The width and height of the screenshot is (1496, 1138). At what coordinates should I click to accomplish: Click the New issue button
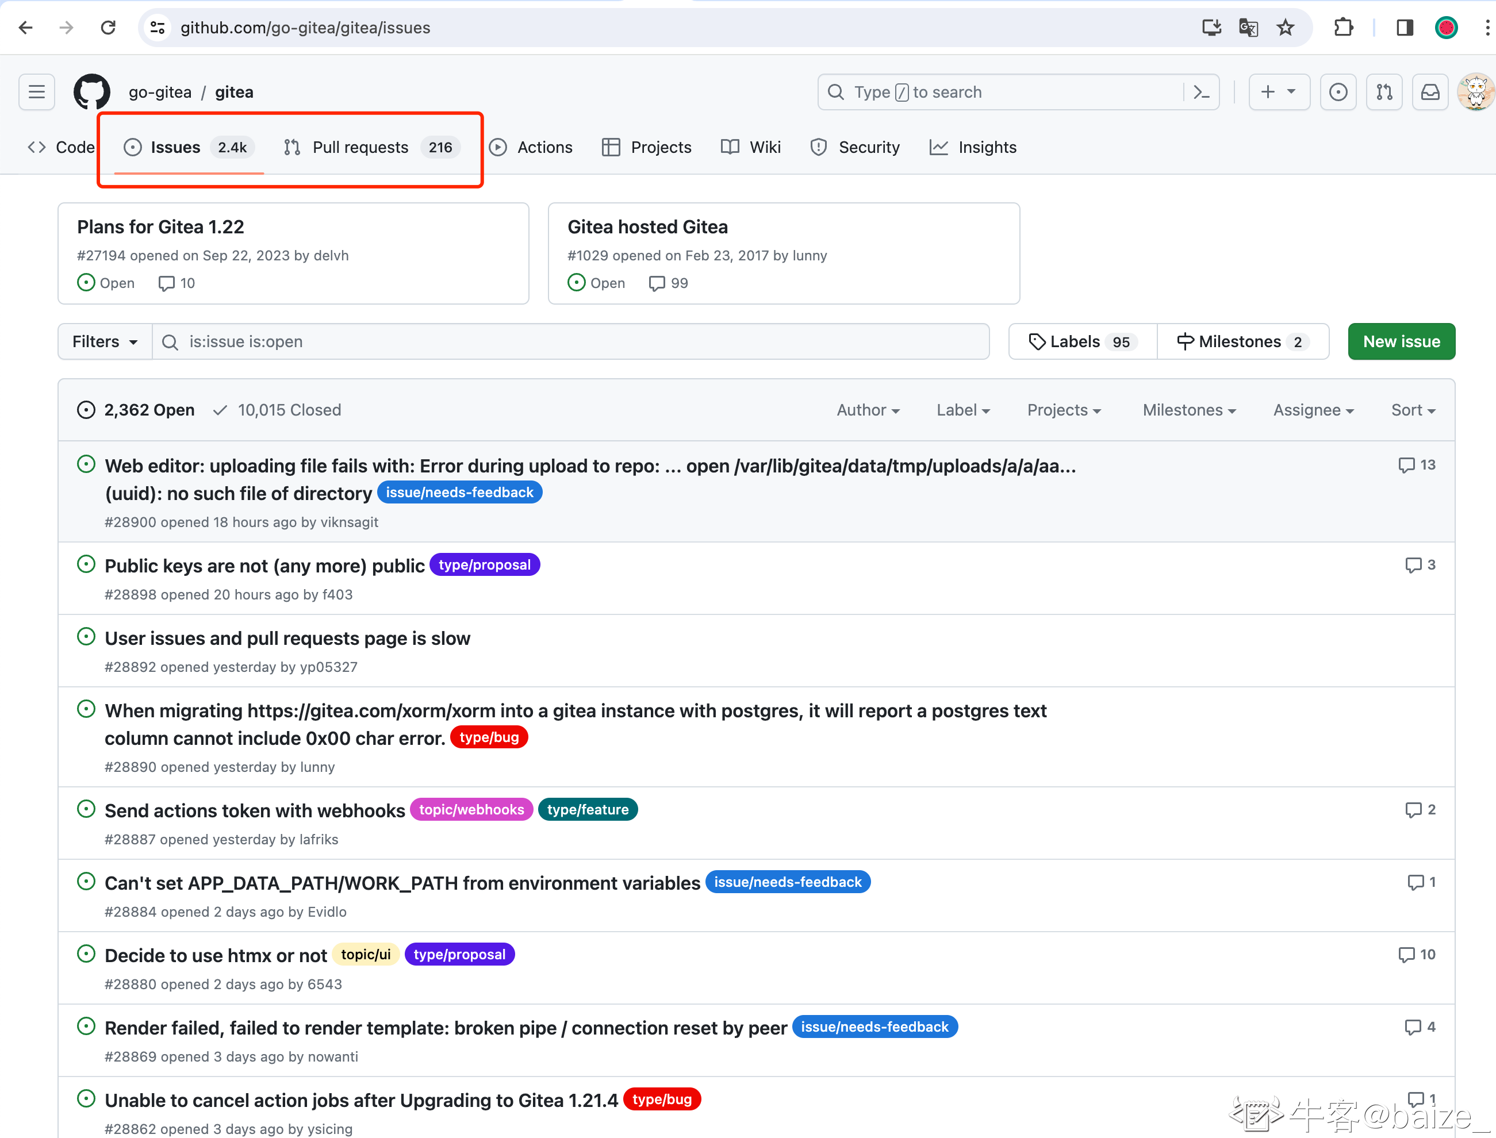click(x=1401, y=341)
